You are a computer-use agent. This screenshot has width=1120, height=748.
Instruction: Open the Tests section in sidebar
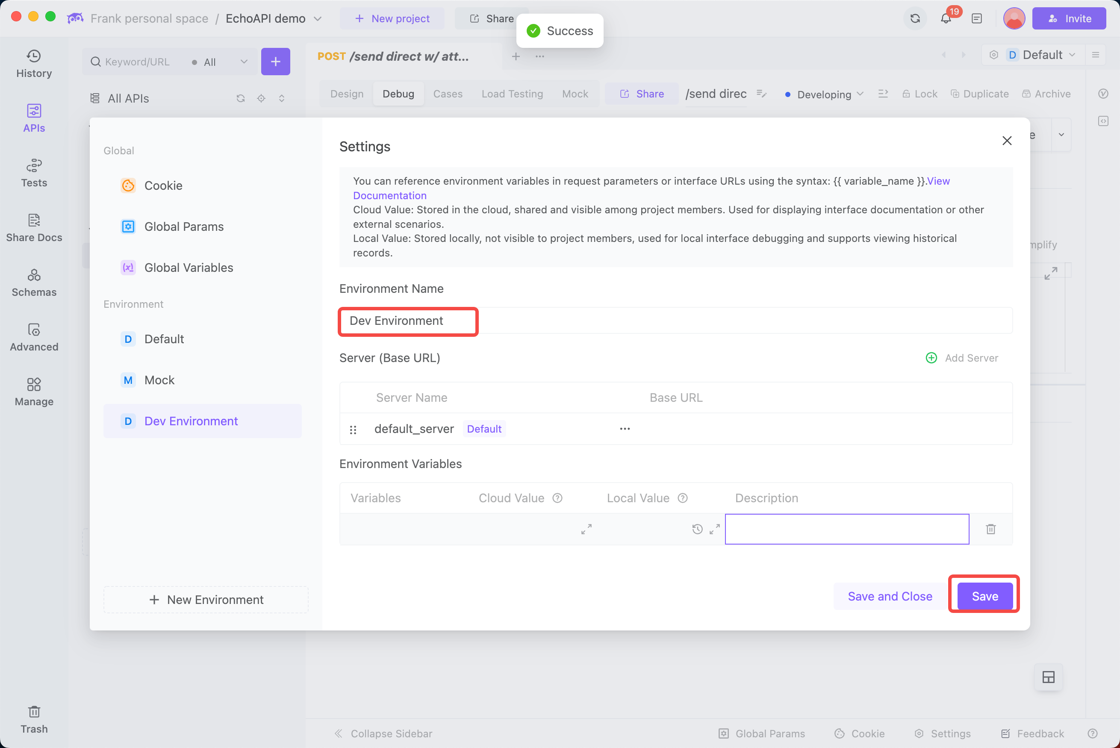coord(34,173)
